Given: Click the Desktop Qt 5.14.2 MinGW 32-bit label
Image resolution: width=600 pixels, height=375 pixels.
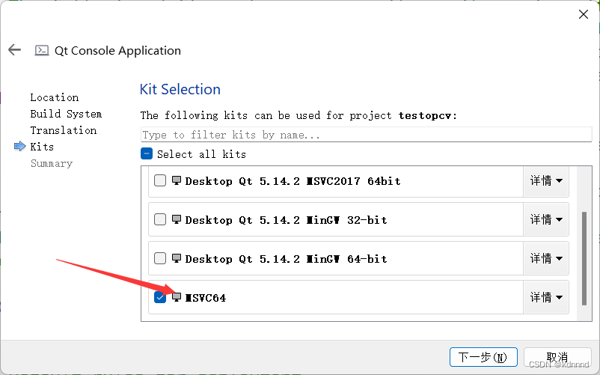Looking at the screenshot, I should [x=286, y=220].
